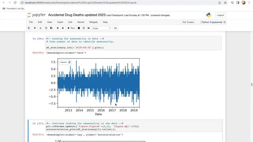Open the Widgets menu
Image resolution: width=253 pixels, height=142 pixels.
(x=93, y=22)
